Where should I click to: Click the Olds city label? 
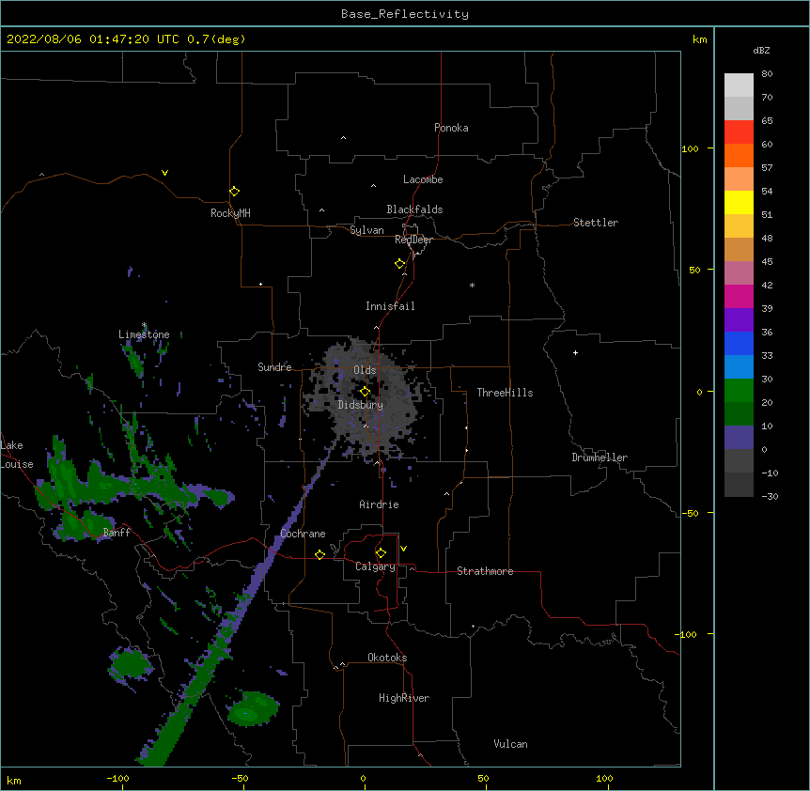click(x=365, y=370)
